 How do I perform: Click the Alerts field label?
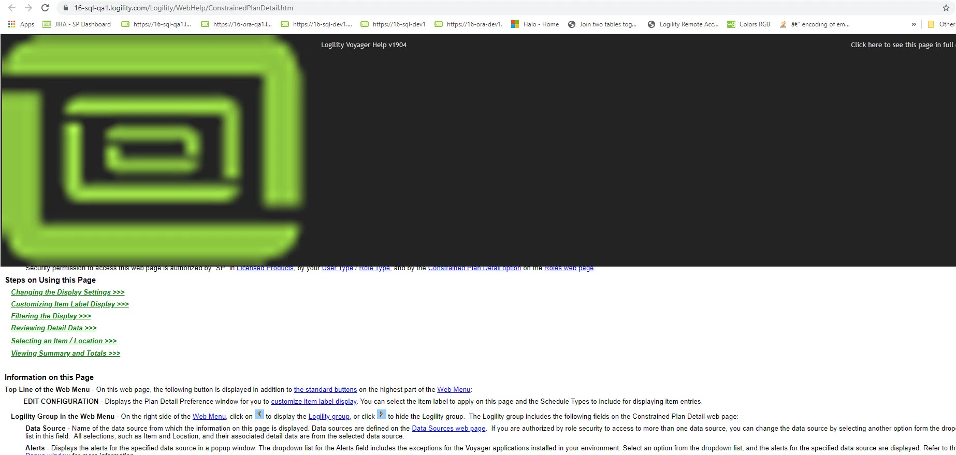click(35, 448)
